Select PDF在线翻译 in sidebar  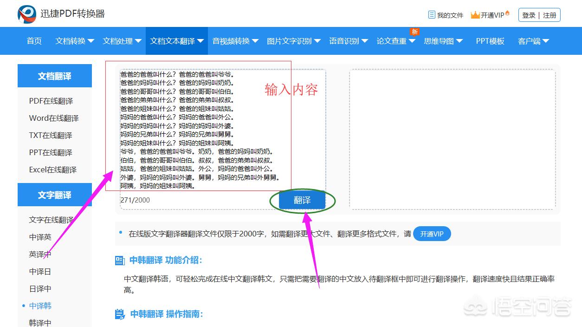coord(51,101)
